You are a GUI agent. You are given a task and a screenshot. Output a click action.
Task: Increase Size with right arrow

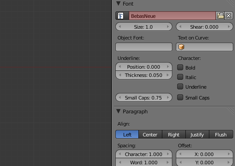tap(168, 27)
